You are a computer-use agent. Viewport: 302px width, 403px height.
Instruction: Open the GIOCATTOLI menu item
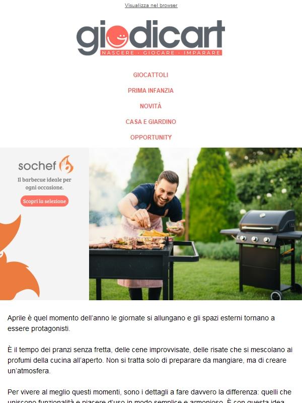pyautogui.click(x=150, y=75)
